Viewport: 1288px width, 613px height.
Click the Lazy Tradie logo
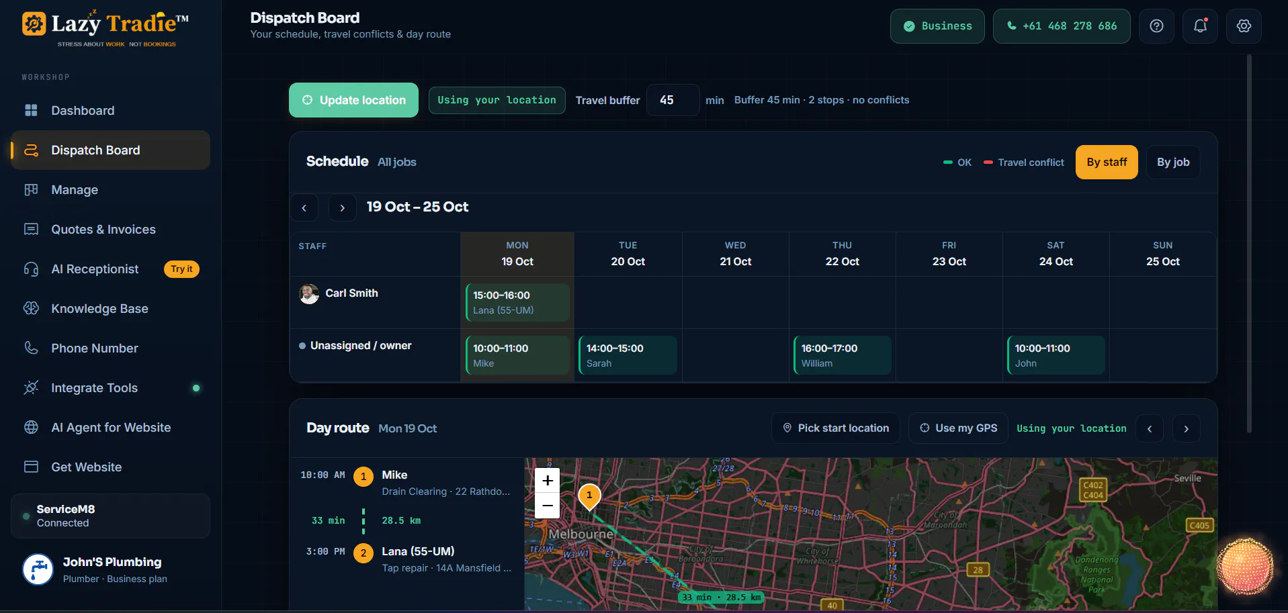point(105,28)
